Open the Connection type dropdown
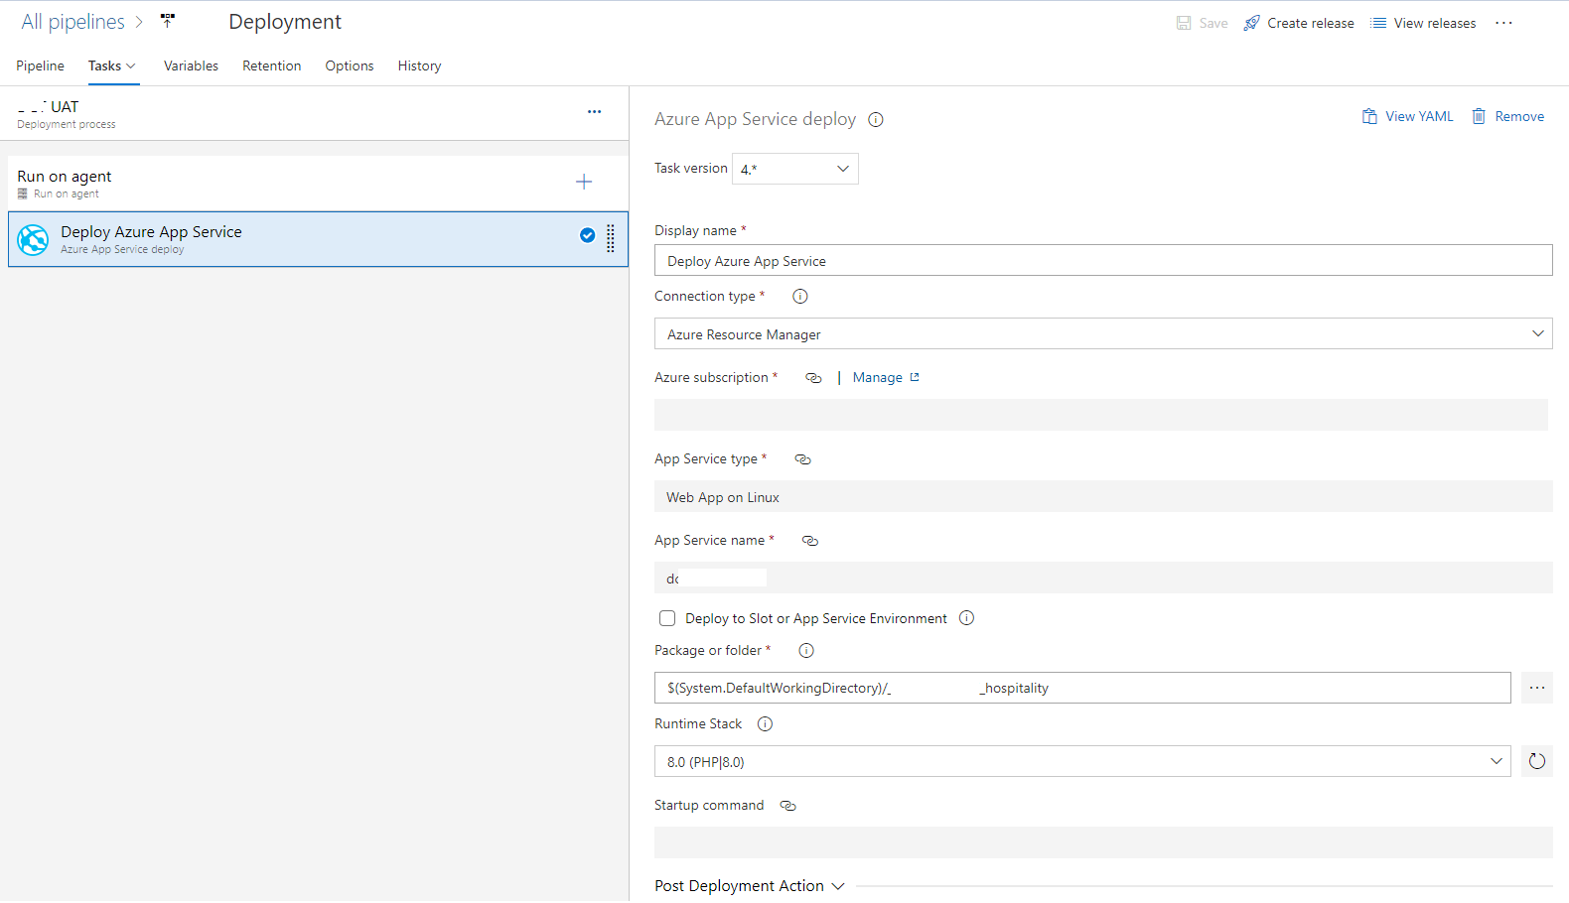 (1103, 333)
